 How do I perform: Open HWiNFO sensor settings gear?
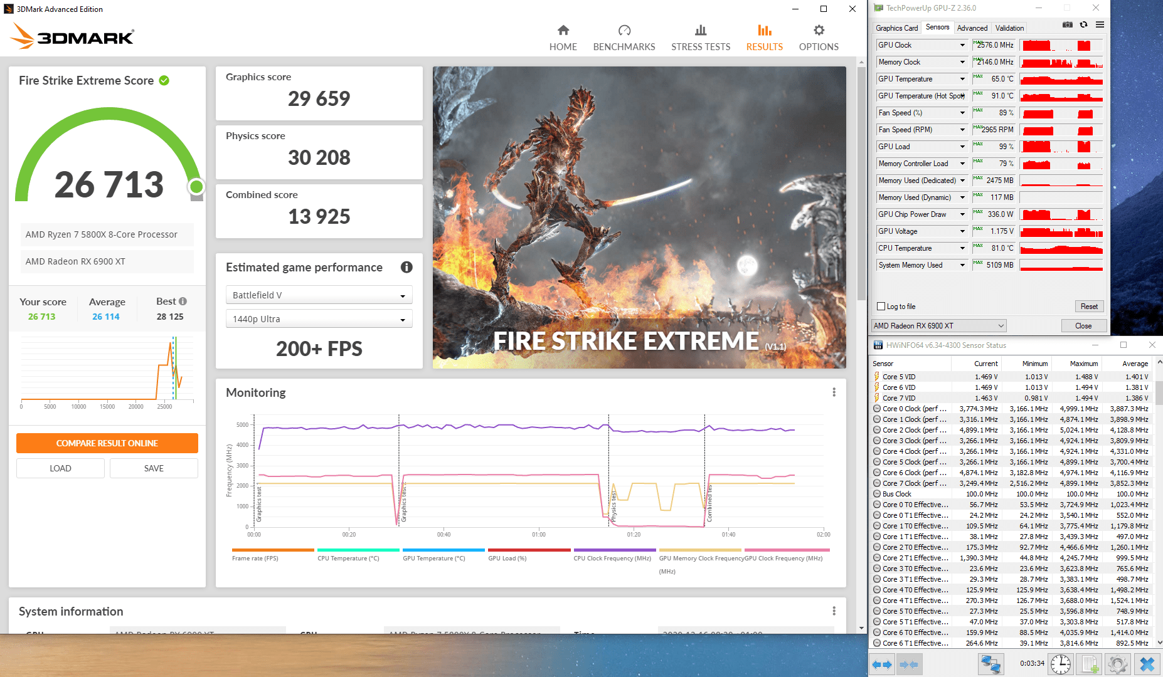coord(1118,664)
